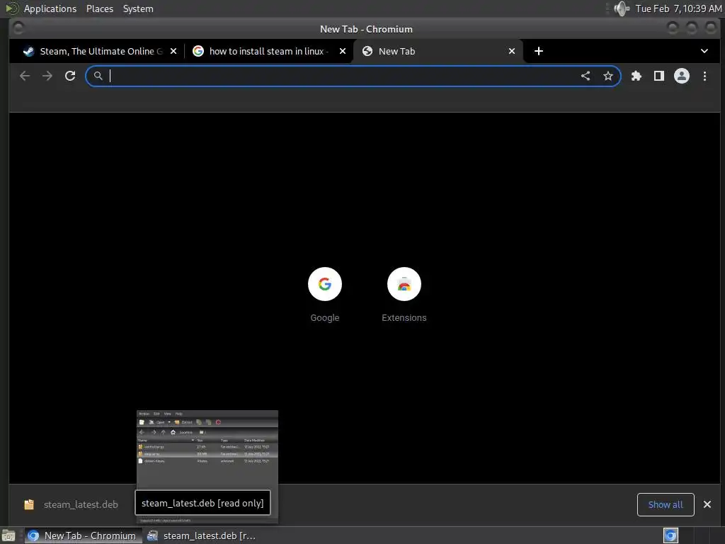Click the search magnifier in address bar
The height and width of the screenshot is (544, 725).
pos(98,76)
